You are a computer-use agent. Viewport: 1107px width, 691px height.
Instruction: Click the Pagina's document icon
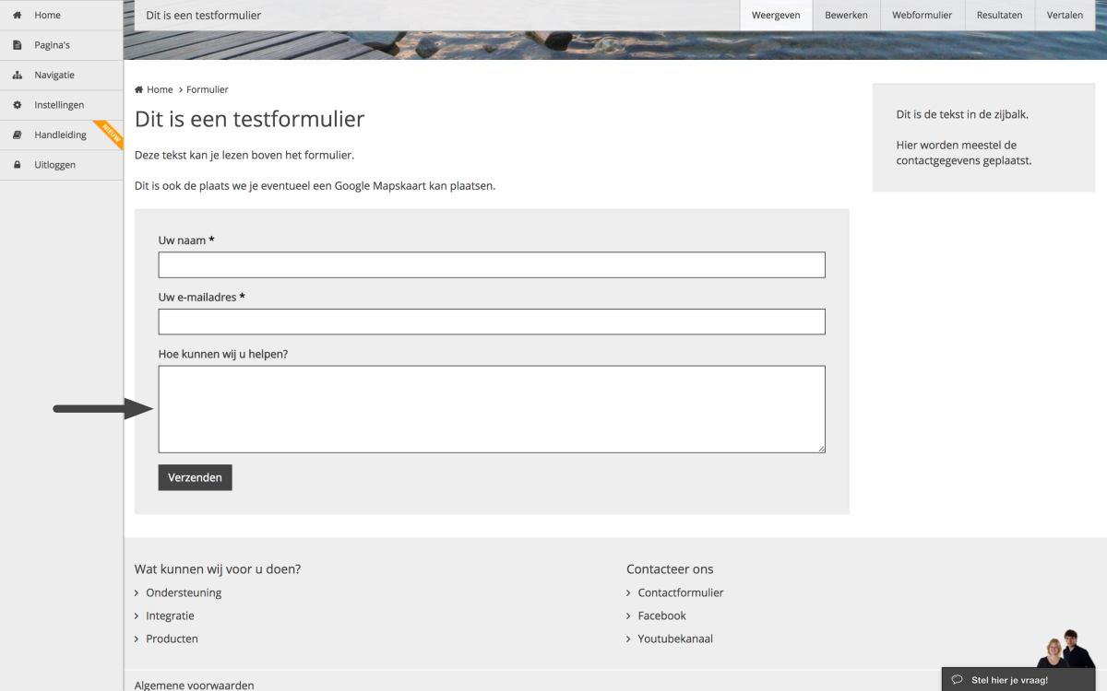point(17,45)
